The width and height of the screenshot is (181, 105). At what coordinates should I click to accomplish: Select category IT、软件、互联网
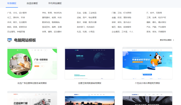pos(154,13)
